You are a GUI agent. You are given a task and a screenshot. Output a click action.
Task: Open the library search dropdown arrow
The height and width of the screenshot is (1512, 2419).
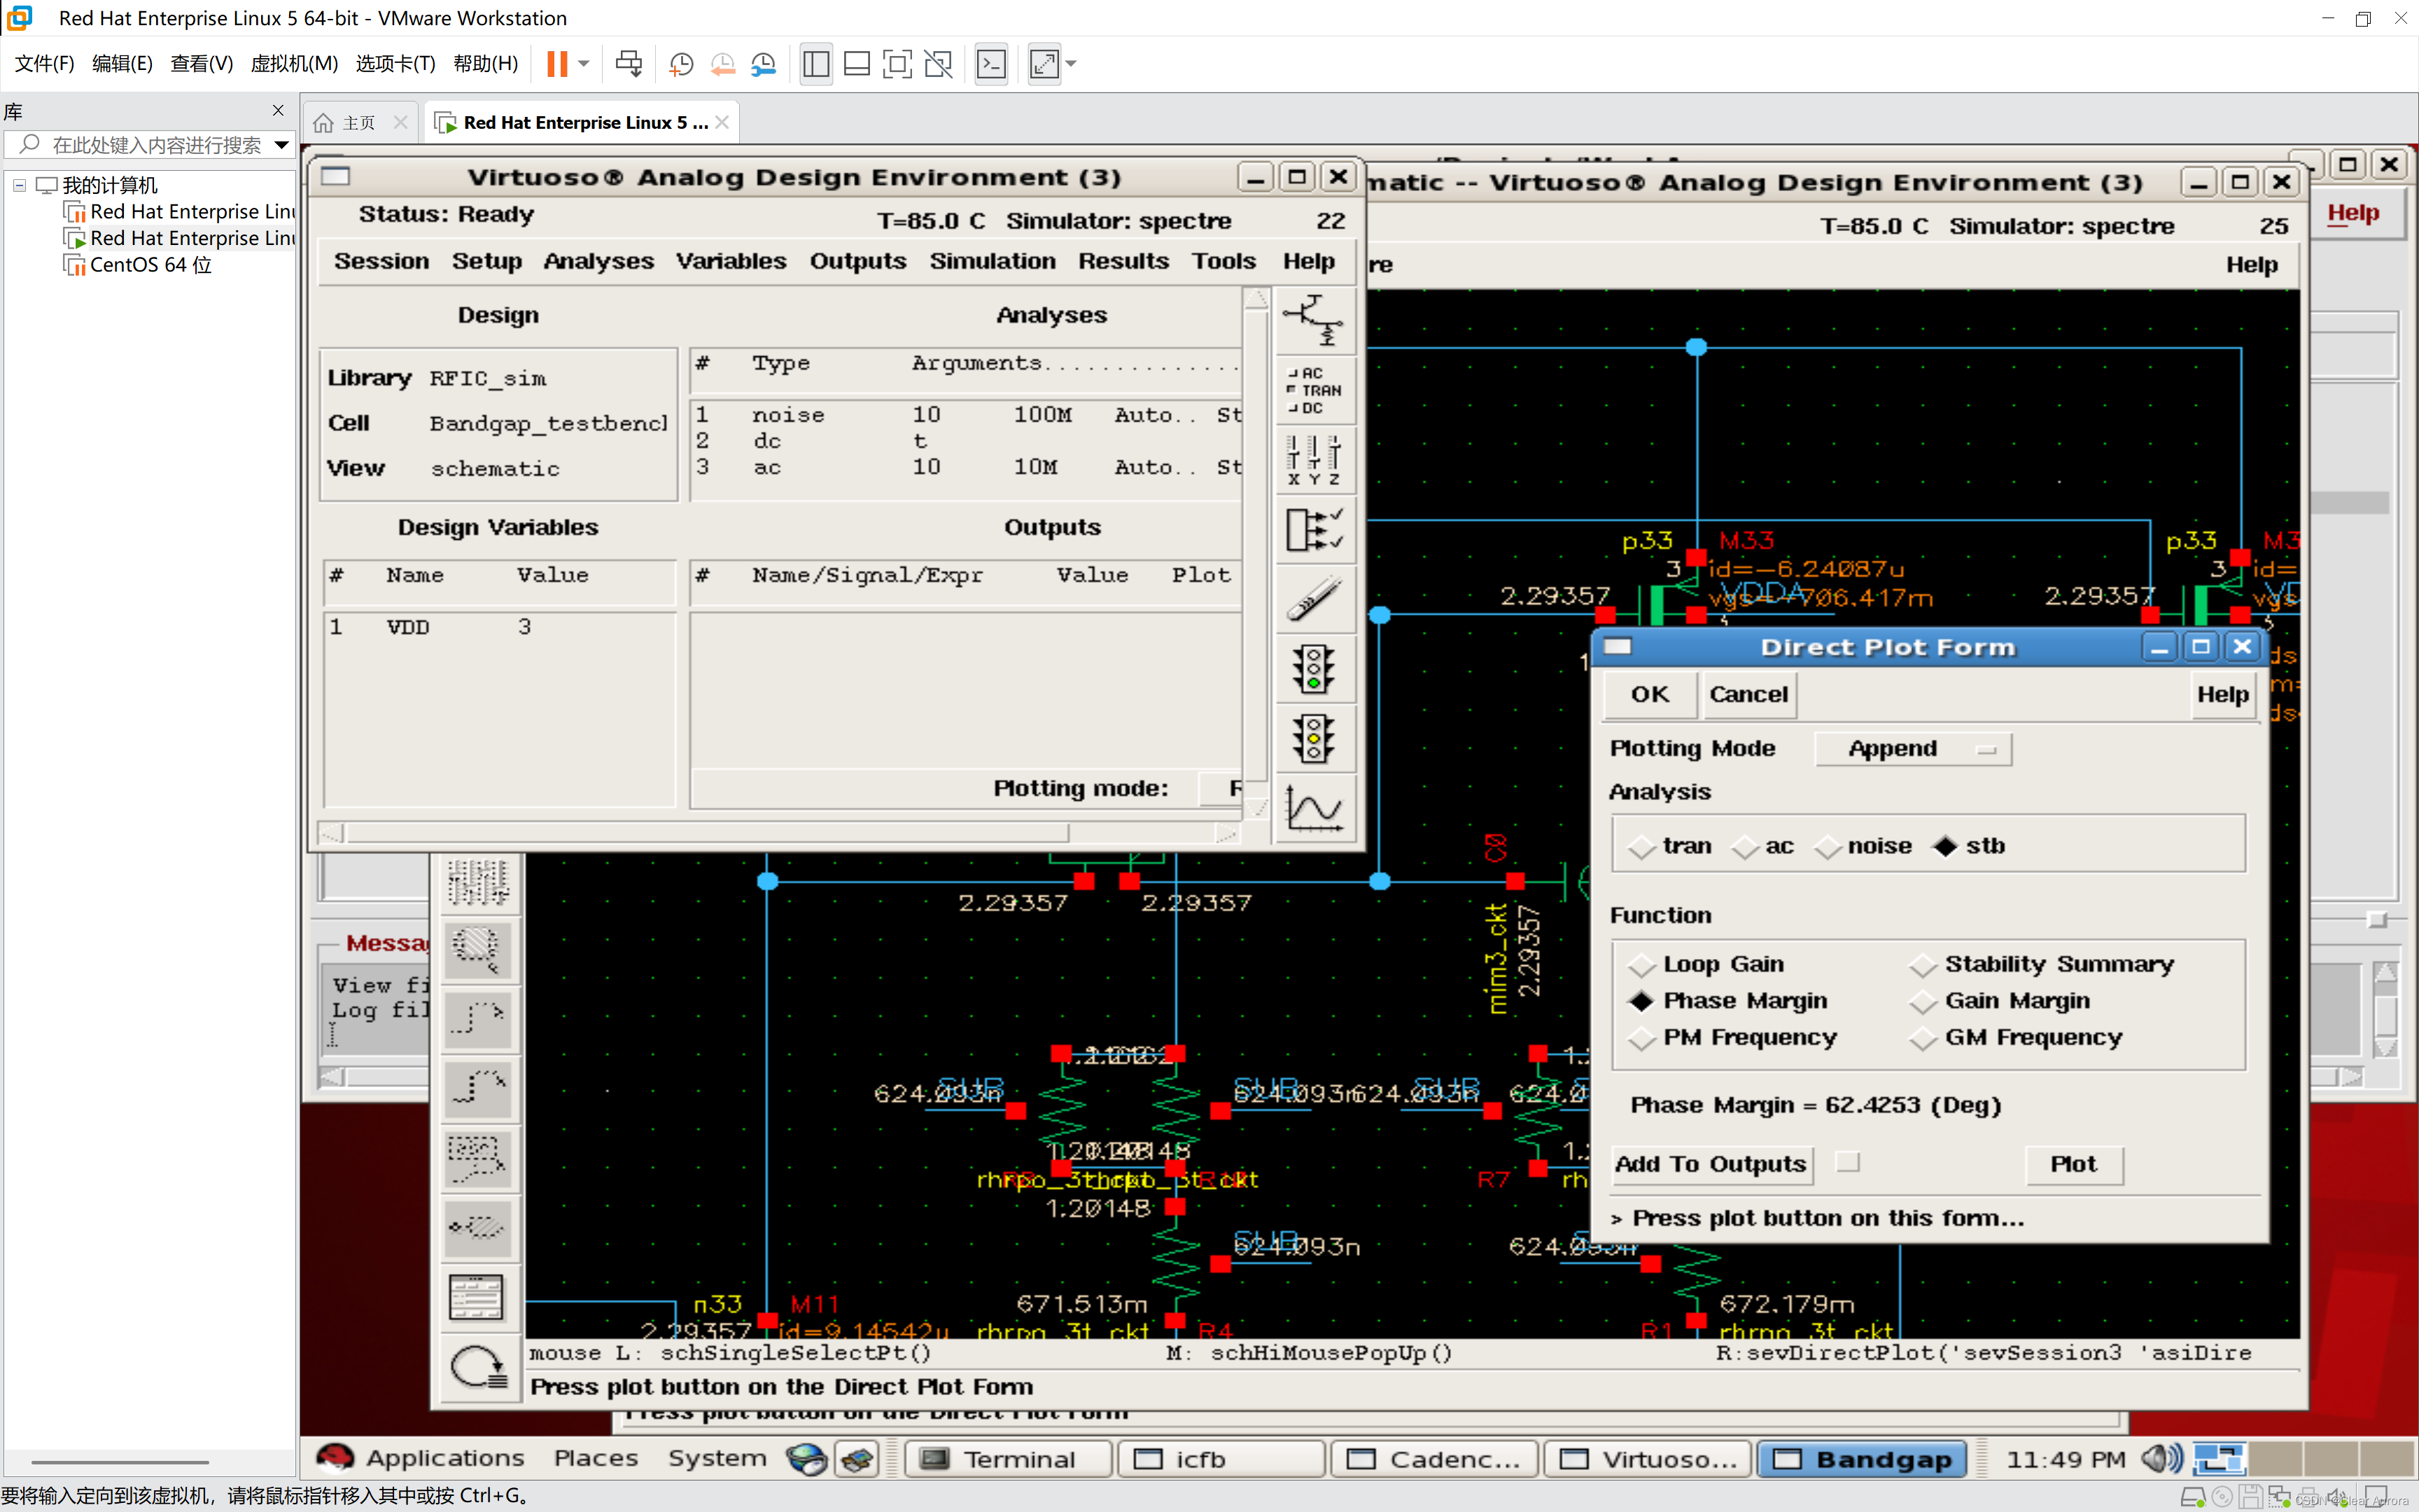[282, 145]
